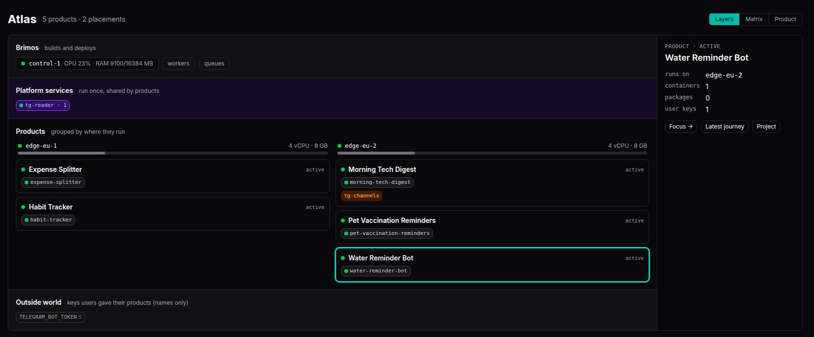814x337 pixels.
Task: Click the morning-tech-digest container chip
Action: coord(377,182)
